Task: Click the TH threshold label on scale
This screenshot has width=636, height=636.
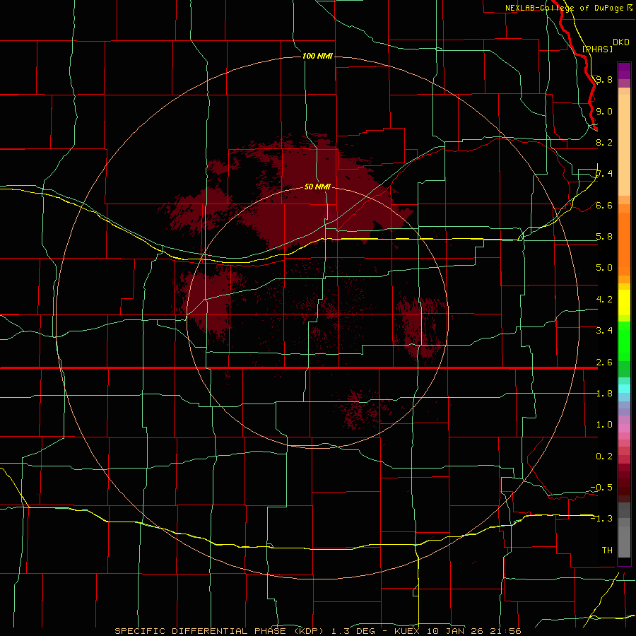Action: [607, 550]
